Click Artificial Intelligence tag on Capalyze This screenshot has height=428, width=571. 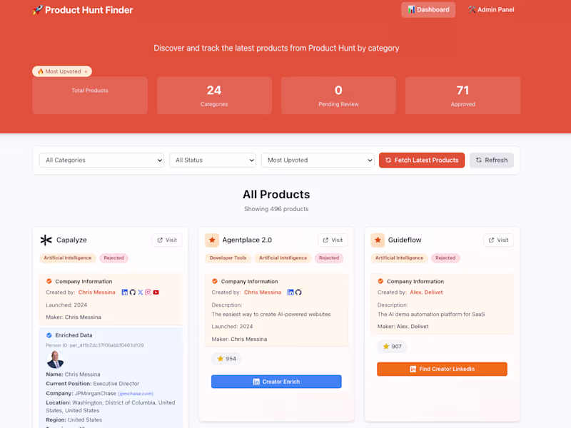[x=68, y=258]
